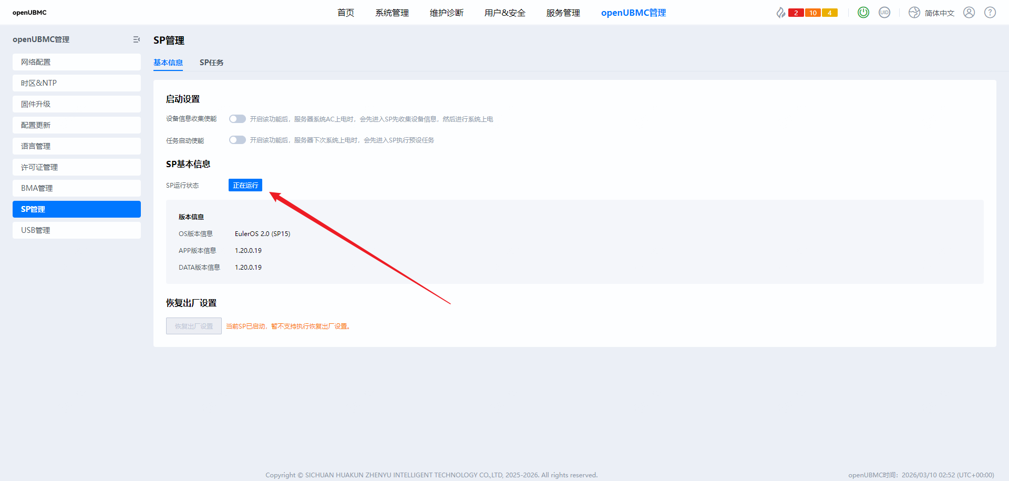Go to 首页 in the top navigation
Viewport: 1009px width, 481px height.
pyautogui.click(x=346, y=13)
